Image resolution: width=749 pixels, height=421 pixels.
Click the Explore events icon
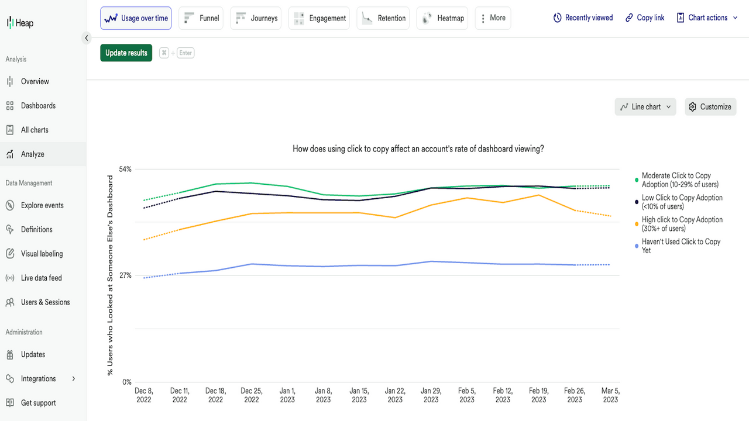click(10, 205)
